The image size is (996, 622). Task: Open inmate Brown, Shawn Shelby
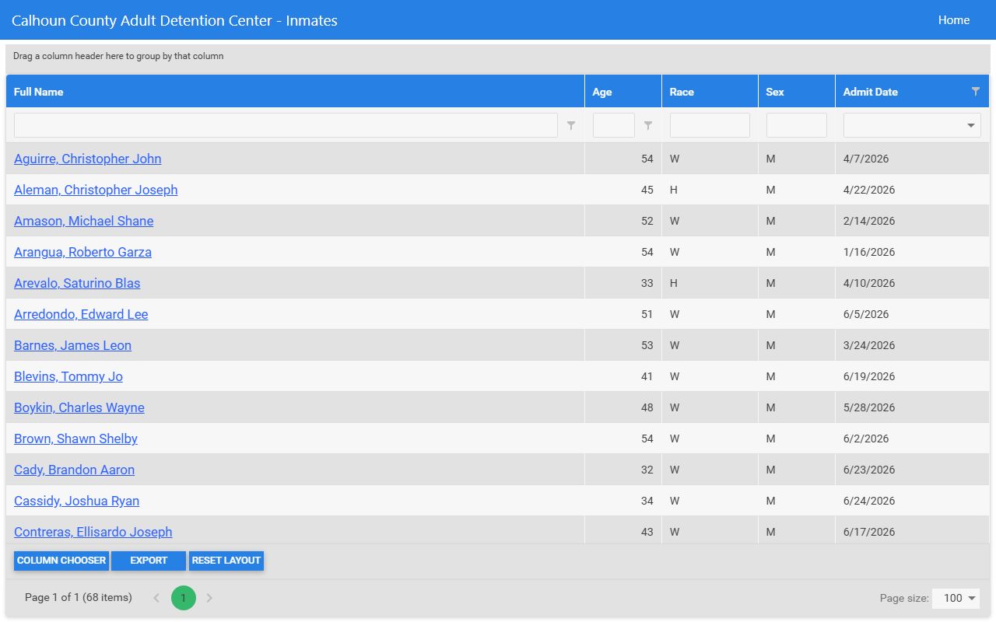click(75, 439)
